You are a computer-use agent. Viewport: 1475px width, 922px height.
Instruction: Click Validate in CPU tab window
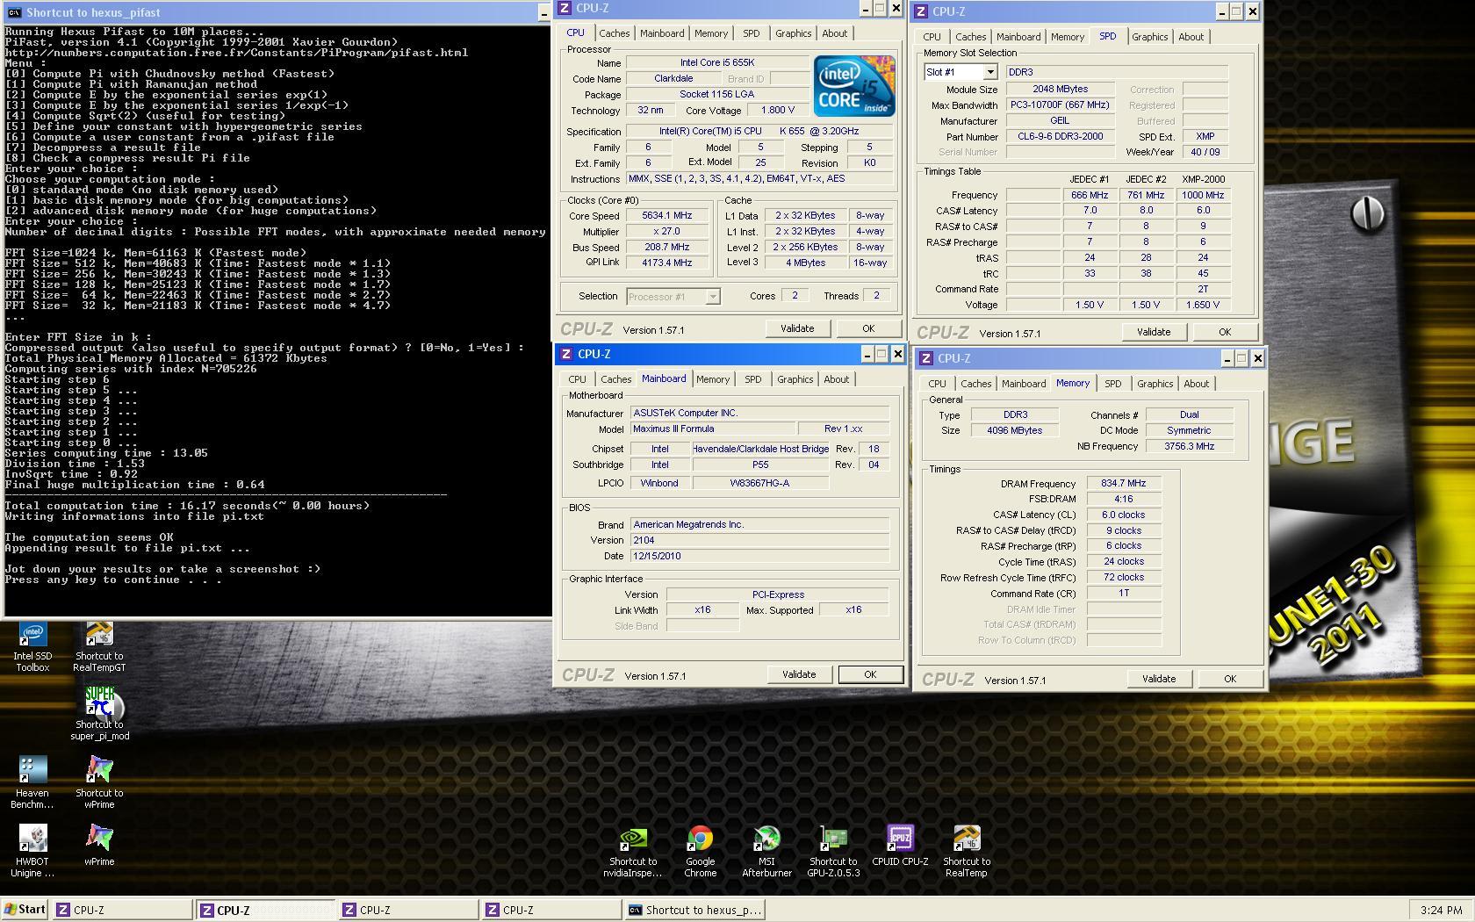(797, 328)
